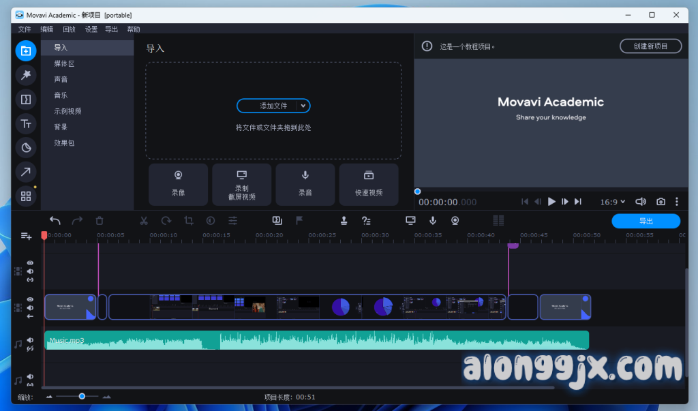
Task: Click the timeline zoom slider handle
Action: [x=82, y=396]
